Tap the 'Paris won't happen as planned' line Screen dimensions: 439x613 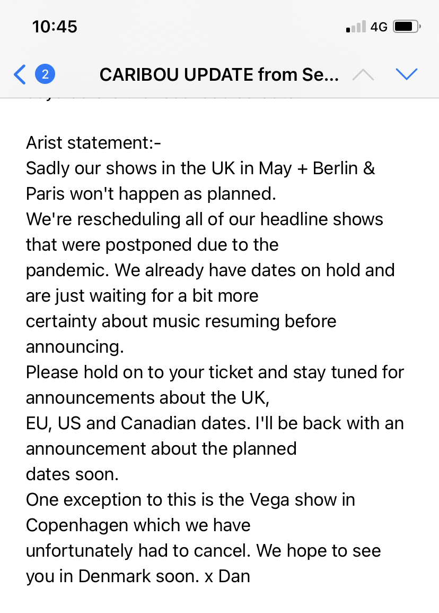pyautogui.click(x=151, y=194)
